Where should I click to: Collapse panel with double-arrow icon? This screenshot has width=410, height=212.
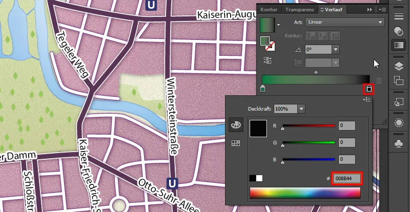(370, 10)
